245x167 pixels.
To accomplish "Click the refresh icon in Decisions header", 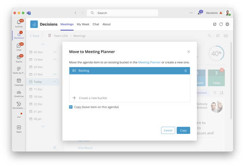I will point(221,24).
